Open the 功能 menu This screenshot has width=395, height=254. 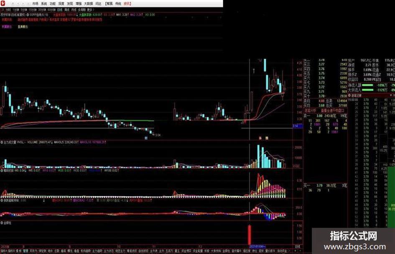click(53, 4)
